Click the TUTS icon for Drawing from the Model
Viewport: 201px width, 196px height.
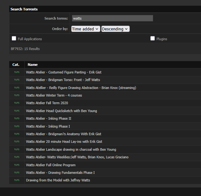[17, 180]
